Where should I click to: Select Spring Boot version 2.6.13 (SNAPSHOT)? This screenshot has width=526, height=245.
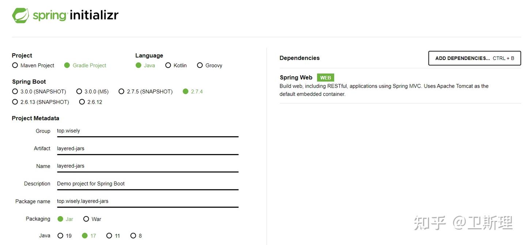tap(15, 102)
